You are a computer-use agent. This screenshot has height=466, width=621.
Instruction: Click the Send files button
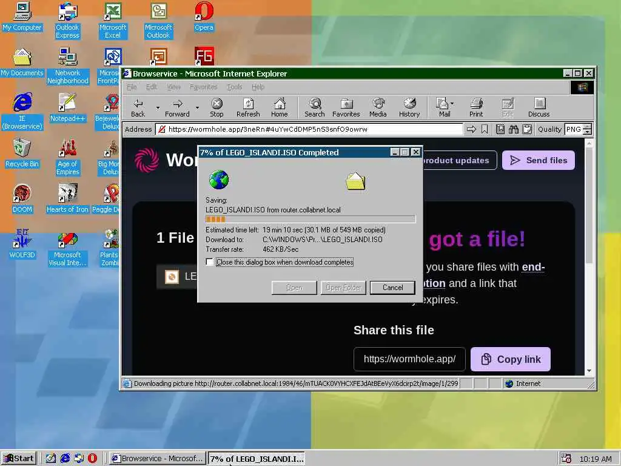coord(539,160)
